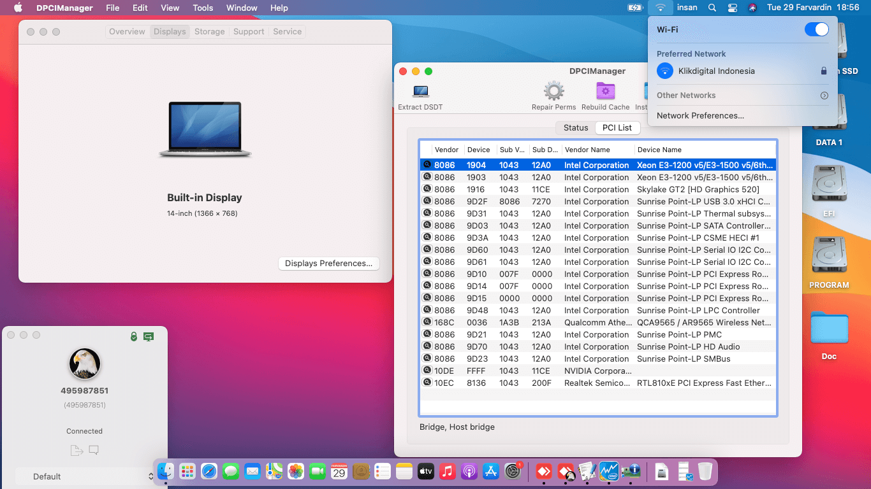This screenshot has width=871, height=489.
Task: Click the Extract DSDT toolbar icon
Action: point(420,91)
